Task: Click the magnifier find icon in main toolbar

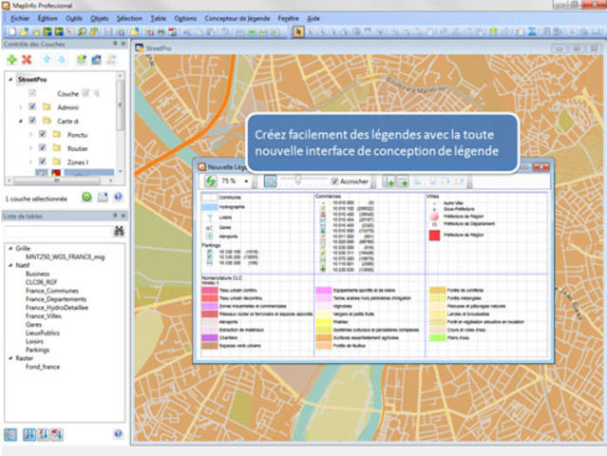Action: click(82, 31)
